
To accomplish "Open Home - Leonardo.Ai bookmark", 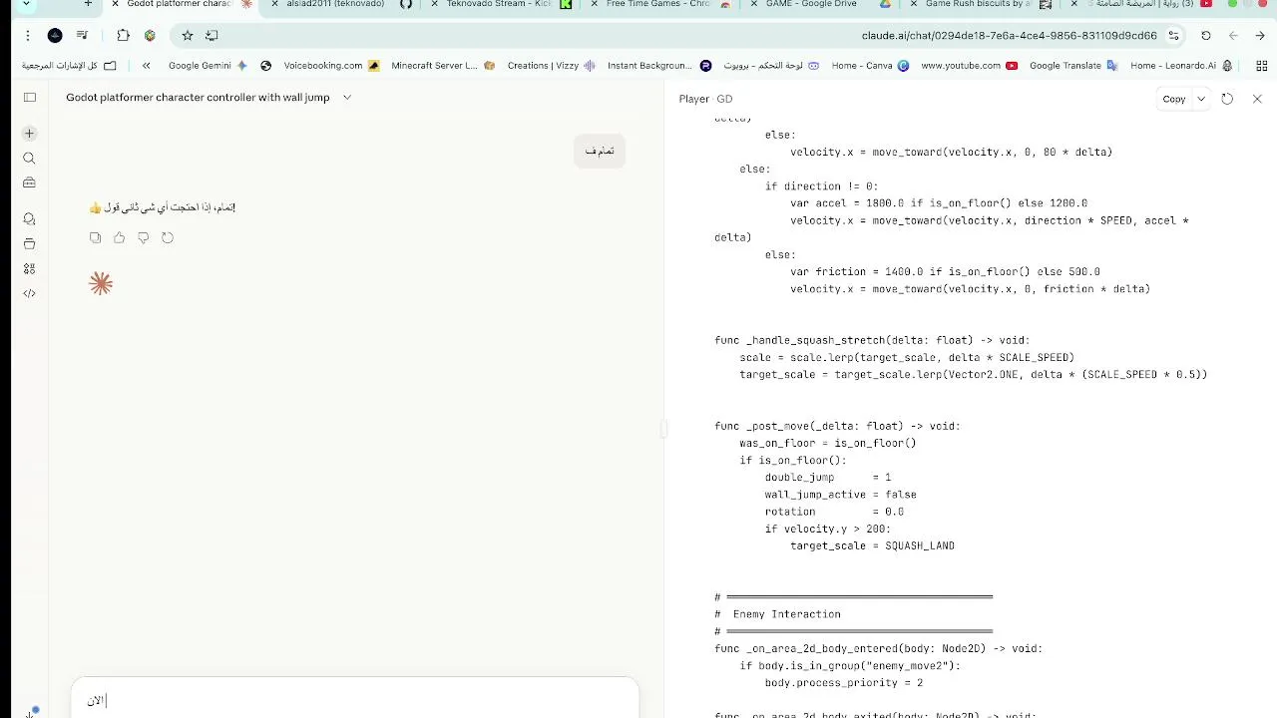I will (1181, 66).
